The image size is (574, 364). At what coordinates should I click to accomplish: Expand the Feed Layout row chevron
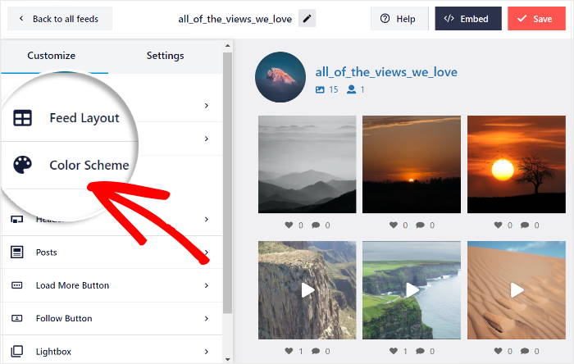(x=207, y=106)
